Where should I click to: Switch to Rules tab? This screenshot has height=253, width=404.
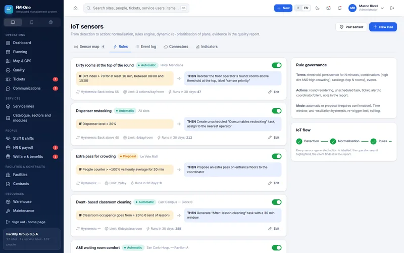point(121,47)
